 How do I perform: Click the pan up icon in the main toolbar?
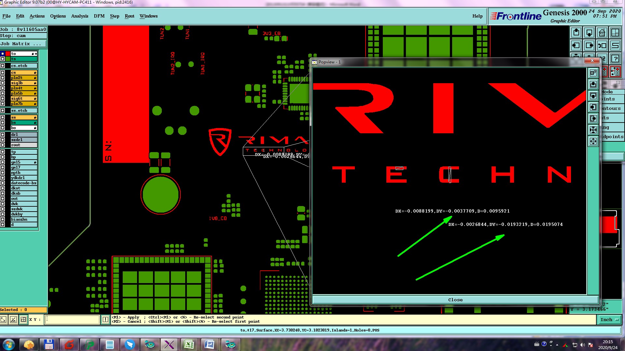point(576,32)
